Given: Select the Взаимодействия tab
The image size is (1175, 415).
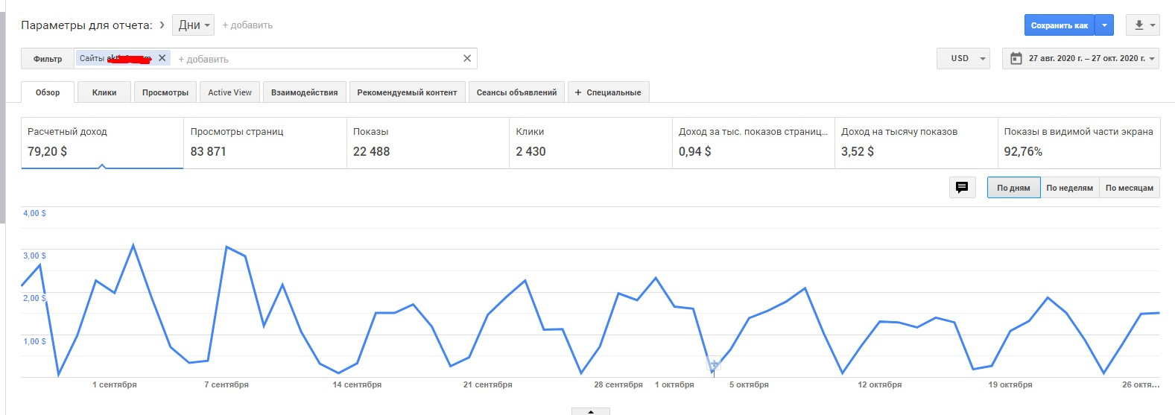Looking at the screenshot, I should [304, 92].
